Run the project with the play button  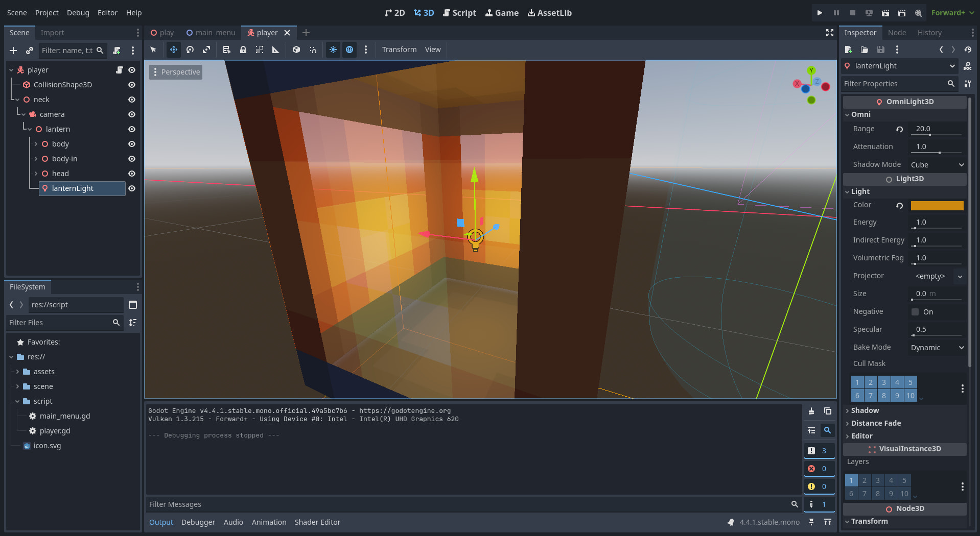[820, 13]
